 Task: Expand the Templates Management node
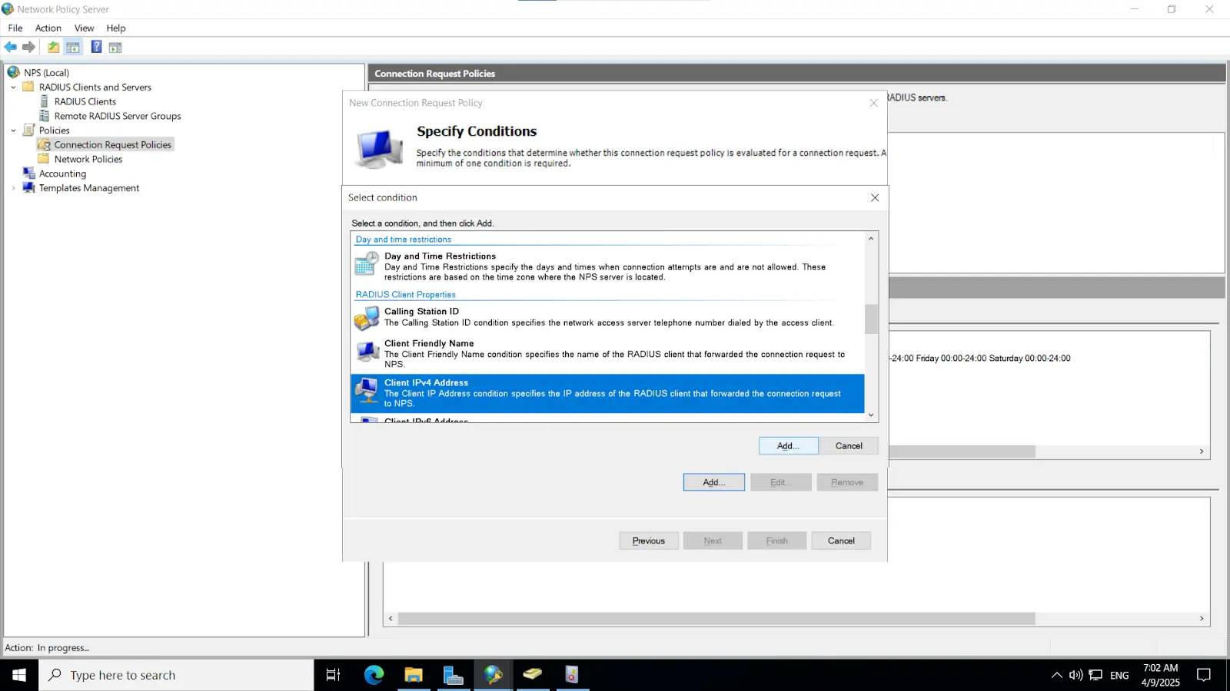click(12, 187)
